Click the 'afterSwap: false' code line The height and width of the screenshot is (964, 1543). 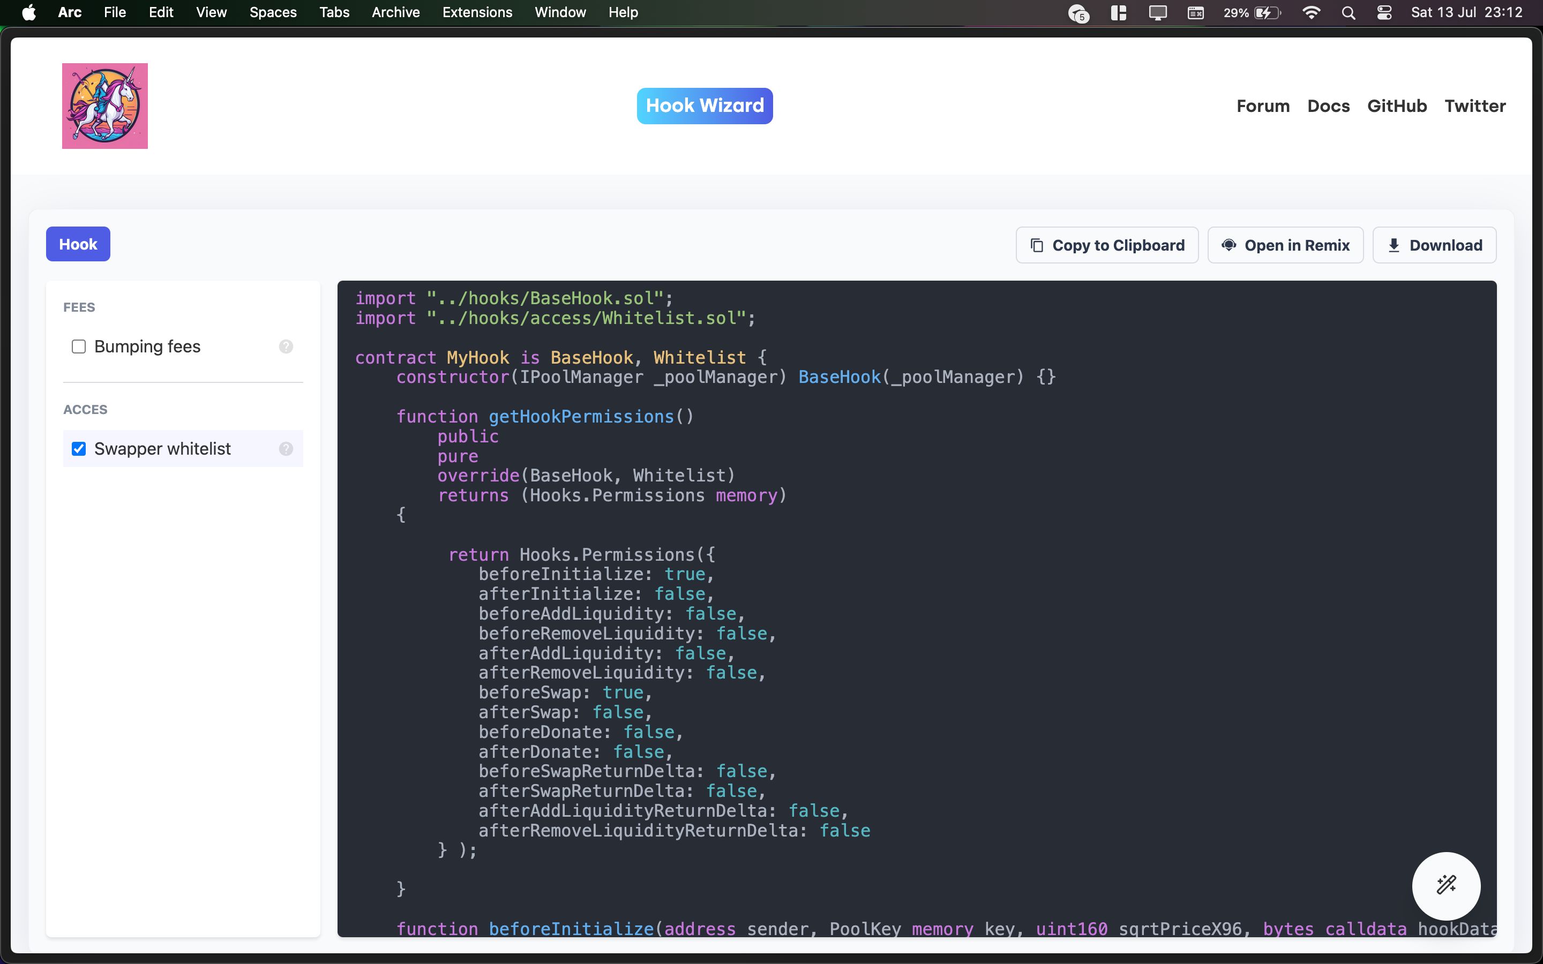[x=566, y=712]
